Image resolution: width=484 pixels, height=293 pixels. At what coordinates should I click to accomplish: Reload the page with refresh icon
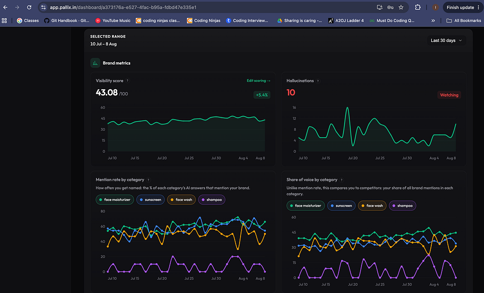pyautogui.click(x=29, y=7)
